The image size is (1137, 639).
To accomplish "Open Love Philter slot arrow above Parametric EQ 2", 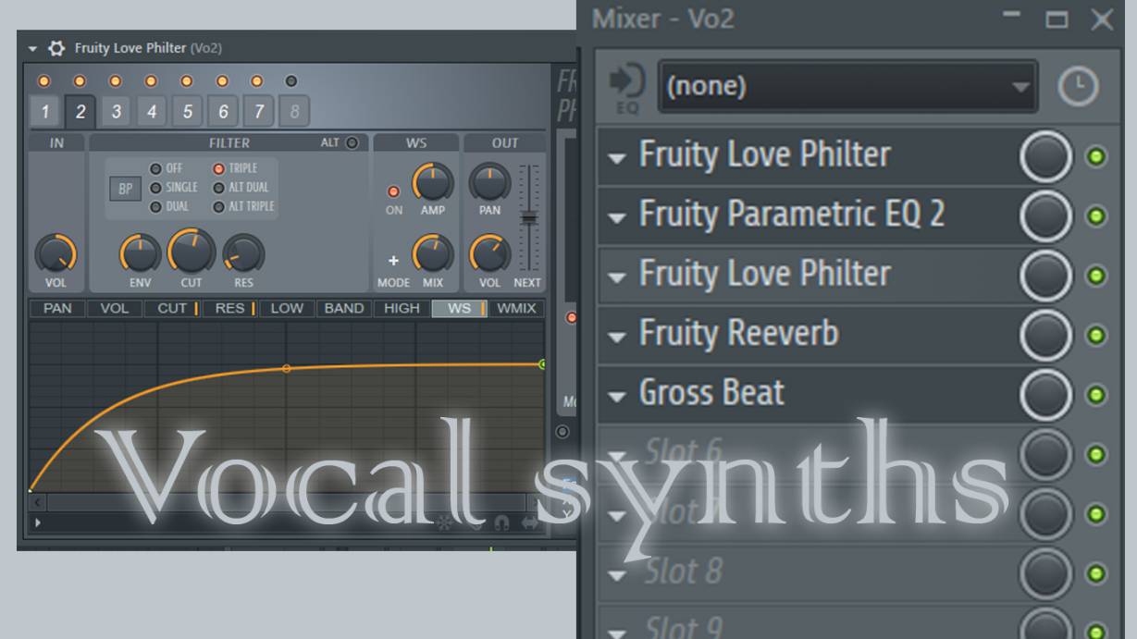I will (x=616, y=158).
